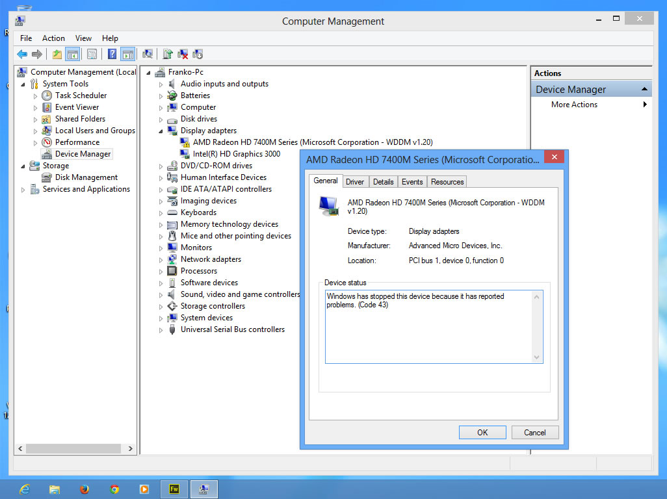The width and height of the screenshot is (667, 499).
Task: Click the Back arrow in the toolbar
Action: coord(22,54)
